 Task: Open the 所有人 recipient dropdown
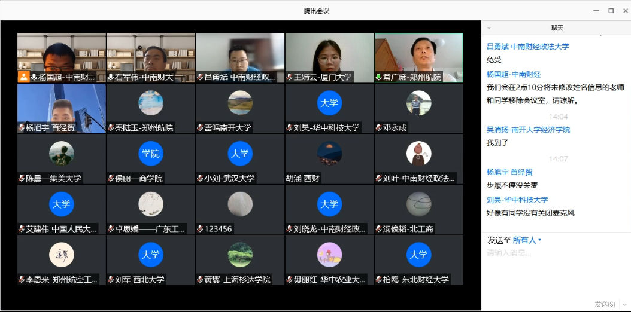coord(527,240)
